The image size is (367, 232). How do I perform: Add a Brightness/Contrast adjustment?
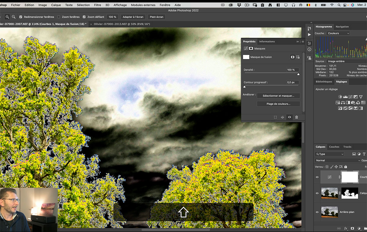click(x=340, y=97)
